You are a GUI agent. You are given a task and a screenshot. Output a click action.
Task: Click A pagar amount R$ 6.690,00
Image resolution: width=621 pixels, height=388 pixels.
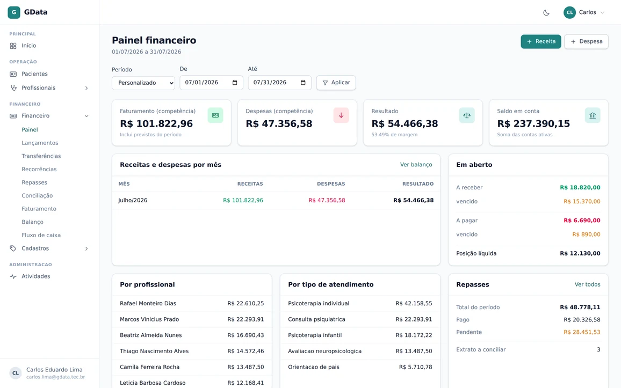click(x=582, y=221)
